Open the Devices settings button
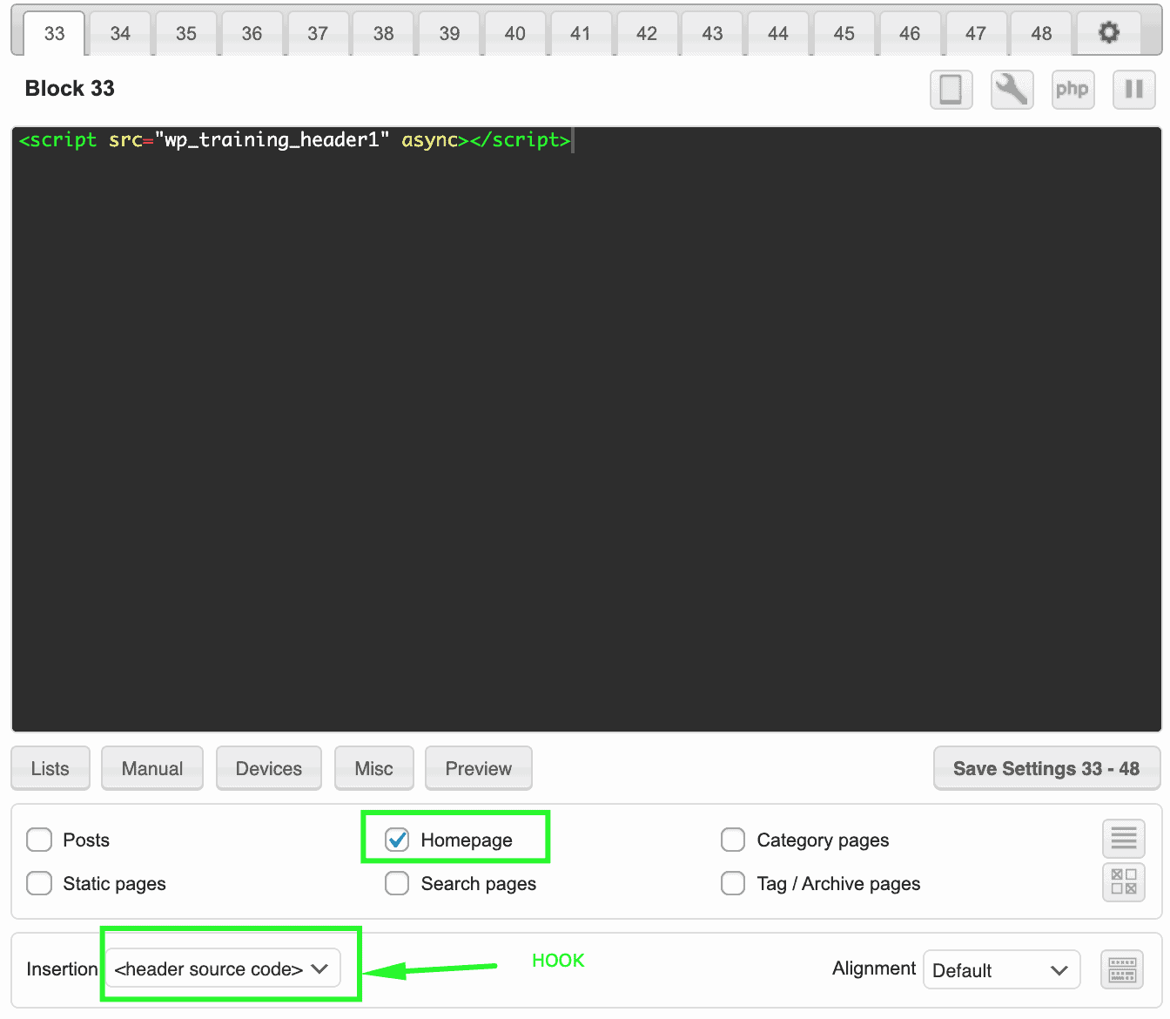Viewport: 1170px width, 1019px height. (x=269, y=768)
